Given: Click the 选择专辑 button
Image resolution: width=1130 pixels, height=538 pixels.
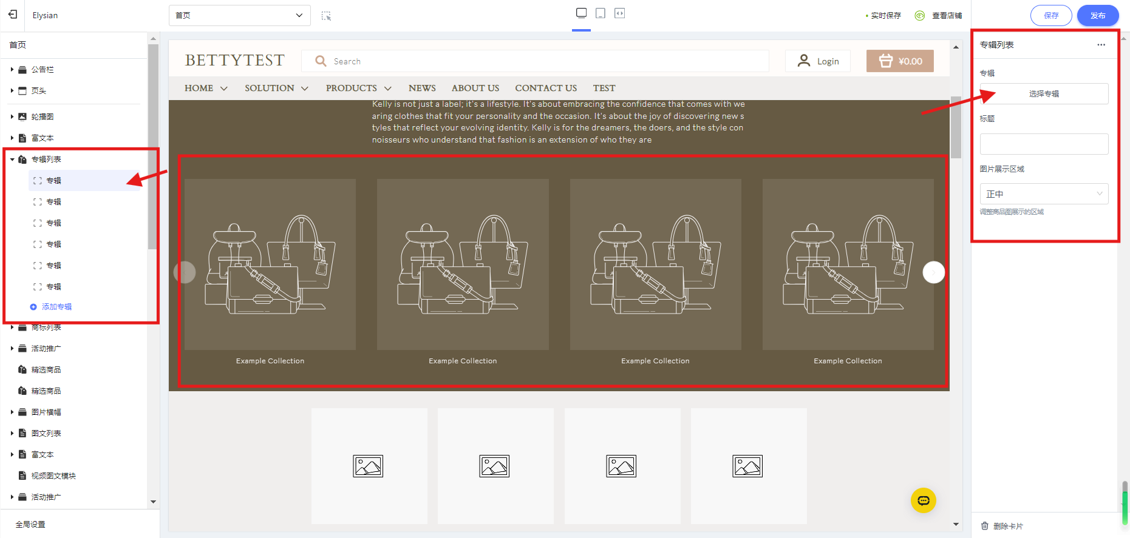Looking at the screenshot, I should [1043, 94].
